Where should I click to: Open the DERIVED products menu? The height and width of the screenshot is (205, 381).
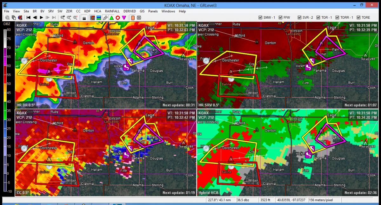coord(130,11)
